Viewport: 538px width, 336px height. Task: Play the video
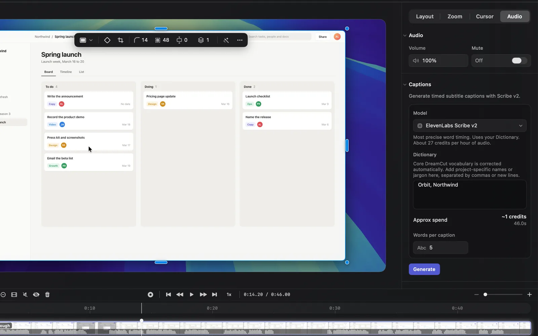pos(191,294)
